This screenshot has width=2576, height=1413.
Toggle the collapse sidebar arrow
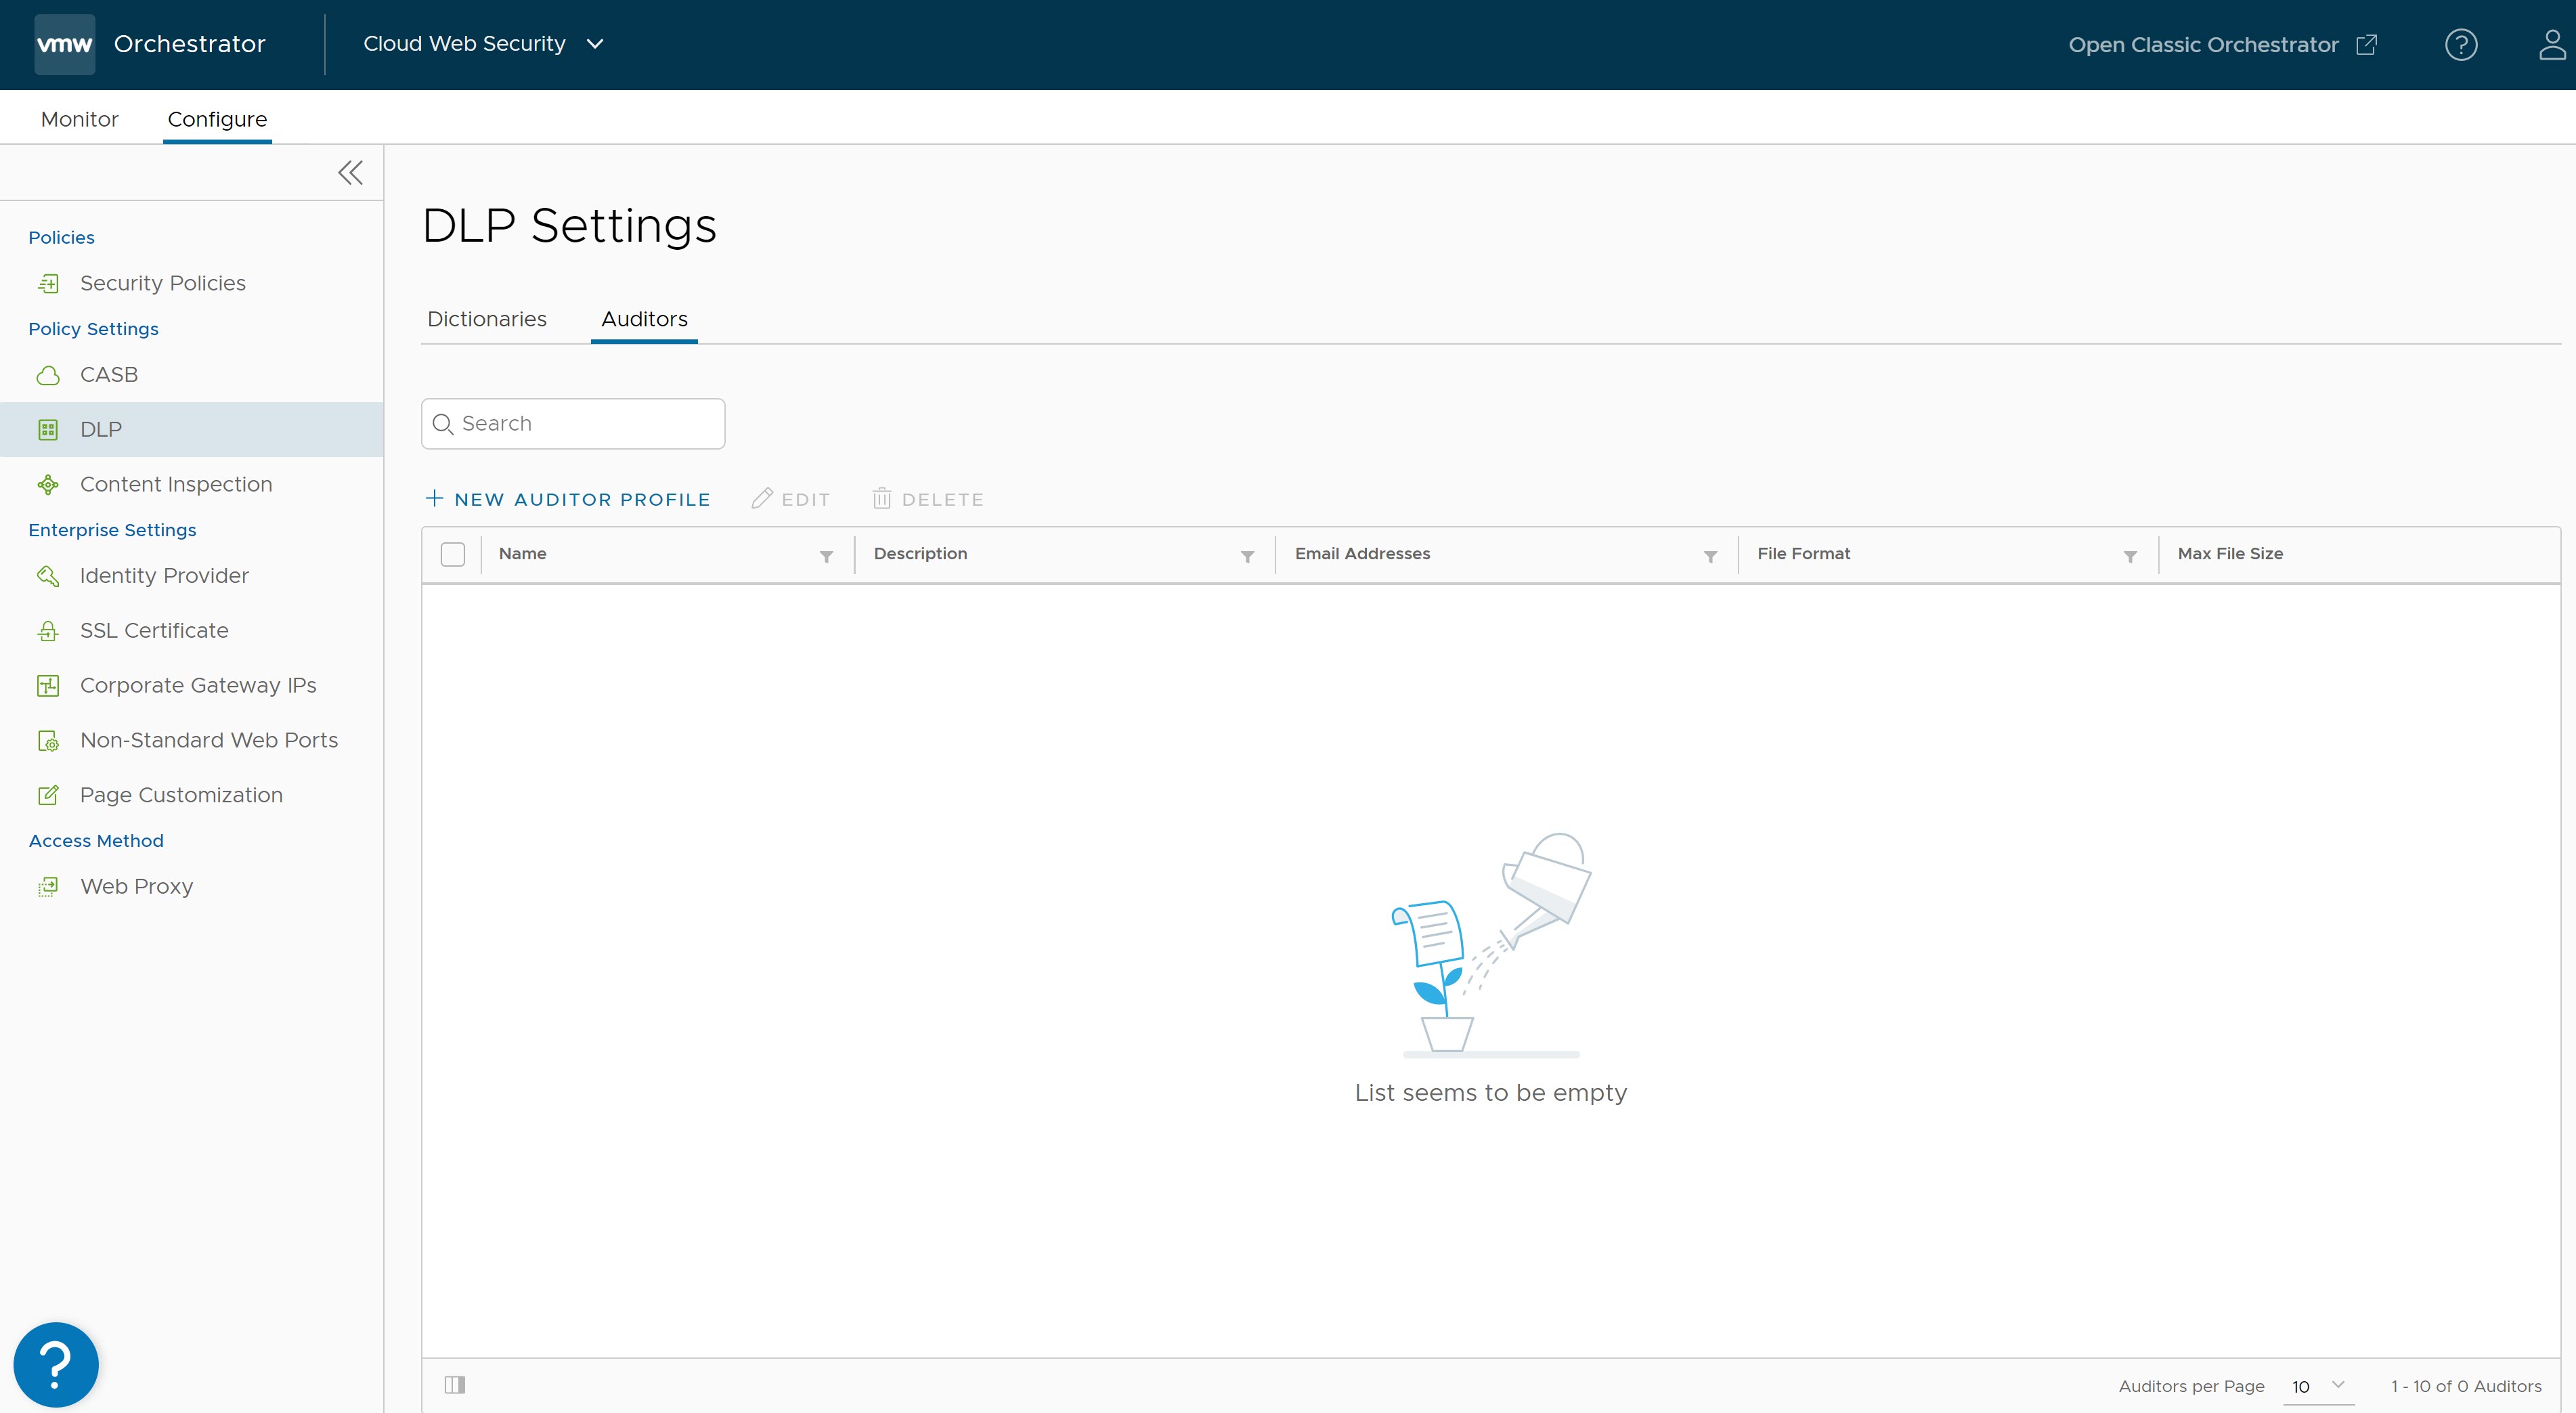(349, 172)
